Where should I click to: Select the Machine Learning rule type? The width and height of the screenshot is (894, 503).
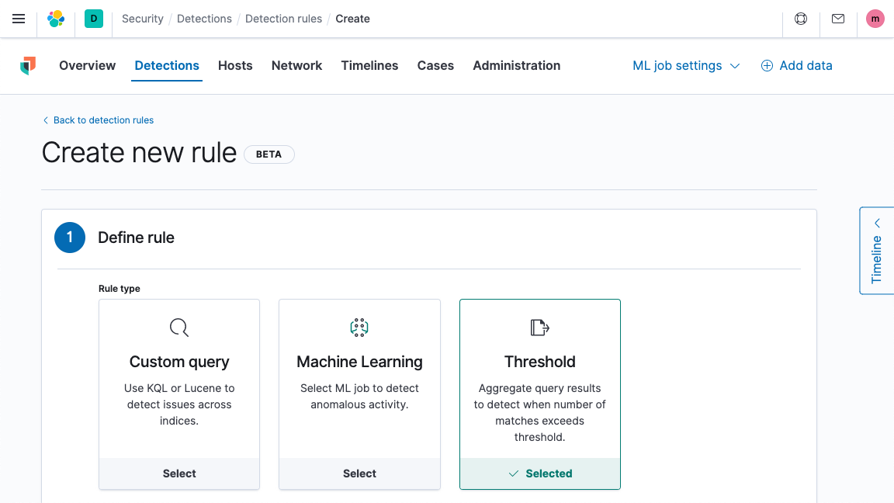point(359,474)
